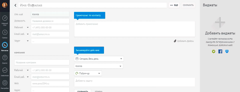Open the Ksenia task assignee dropdown
Screen dimensions: 240x92
pyautogui.click(x=99, y=66)
